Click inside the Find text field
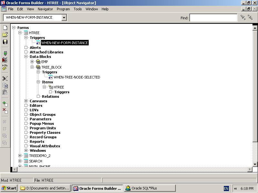This screenshot has height=193, width=258. 213,18
